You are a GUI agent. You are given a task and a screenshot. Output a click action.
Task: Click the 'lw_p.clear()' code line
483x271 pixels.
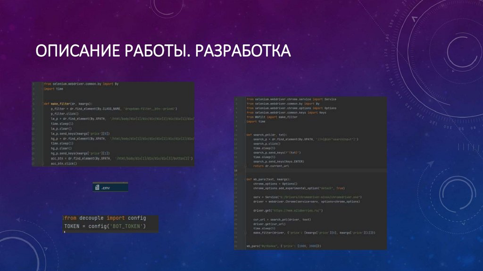[x=61, y=128]
